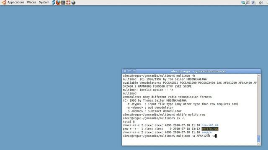Click the dark globe launcher icon
Image resolution: width=268 pixels, height=150 pixels.
[x=73, y=2]
